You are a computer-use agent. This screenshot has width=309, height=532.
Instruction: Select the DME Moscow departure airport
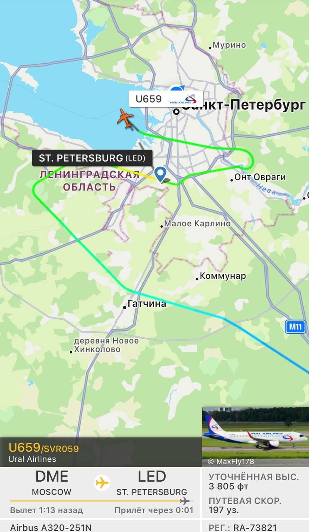pos(51,483)
